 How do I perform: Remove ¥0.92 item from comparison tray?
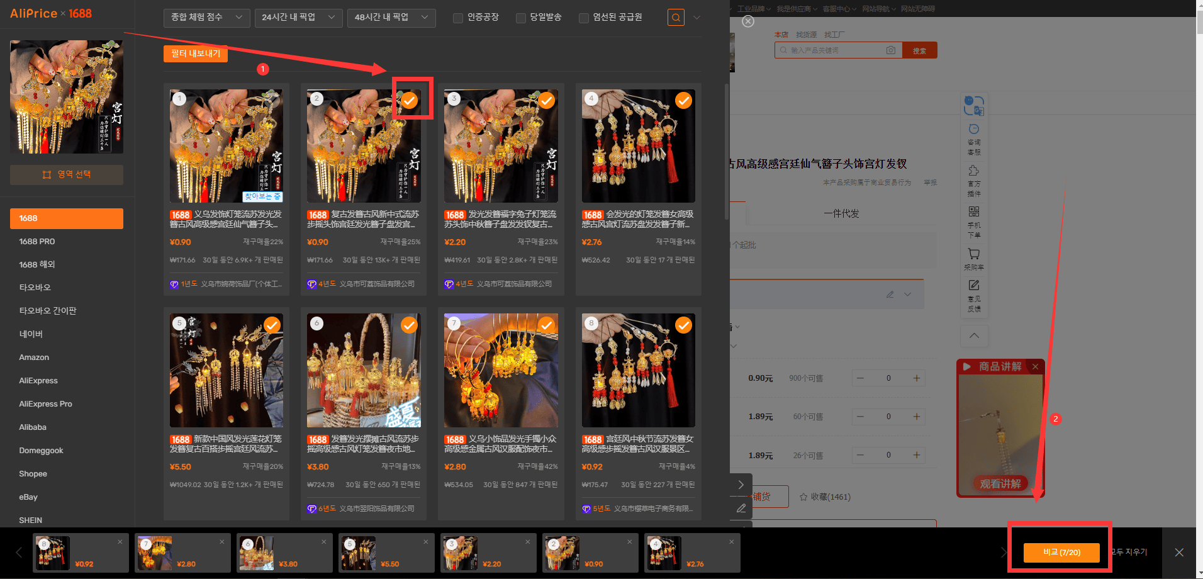[120, 542]
